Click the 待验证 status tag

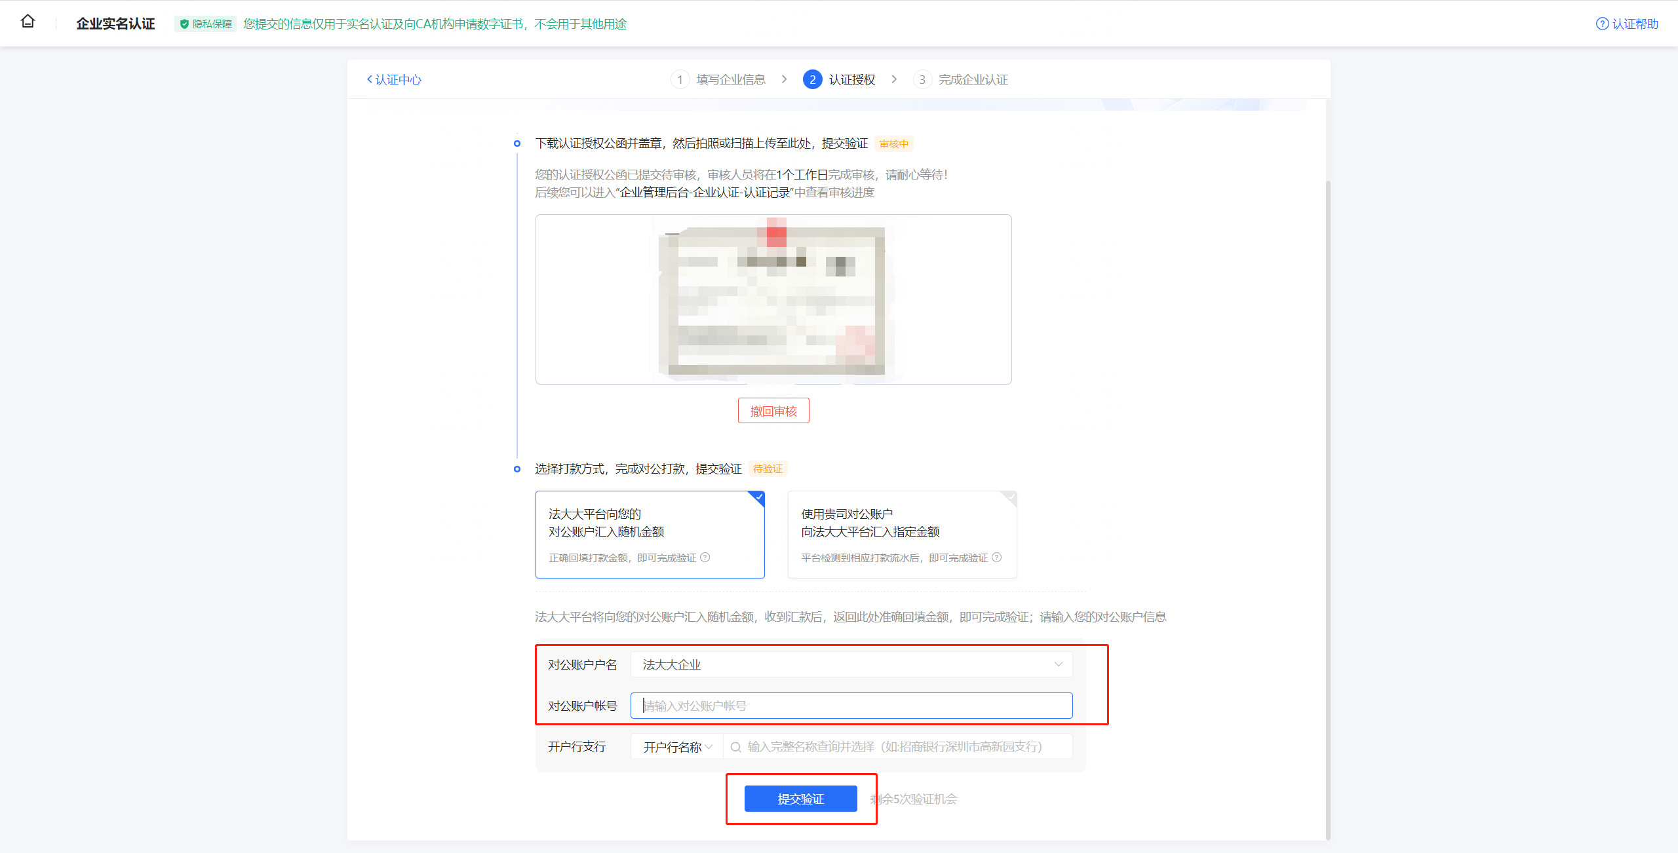(x=768, y=469)
